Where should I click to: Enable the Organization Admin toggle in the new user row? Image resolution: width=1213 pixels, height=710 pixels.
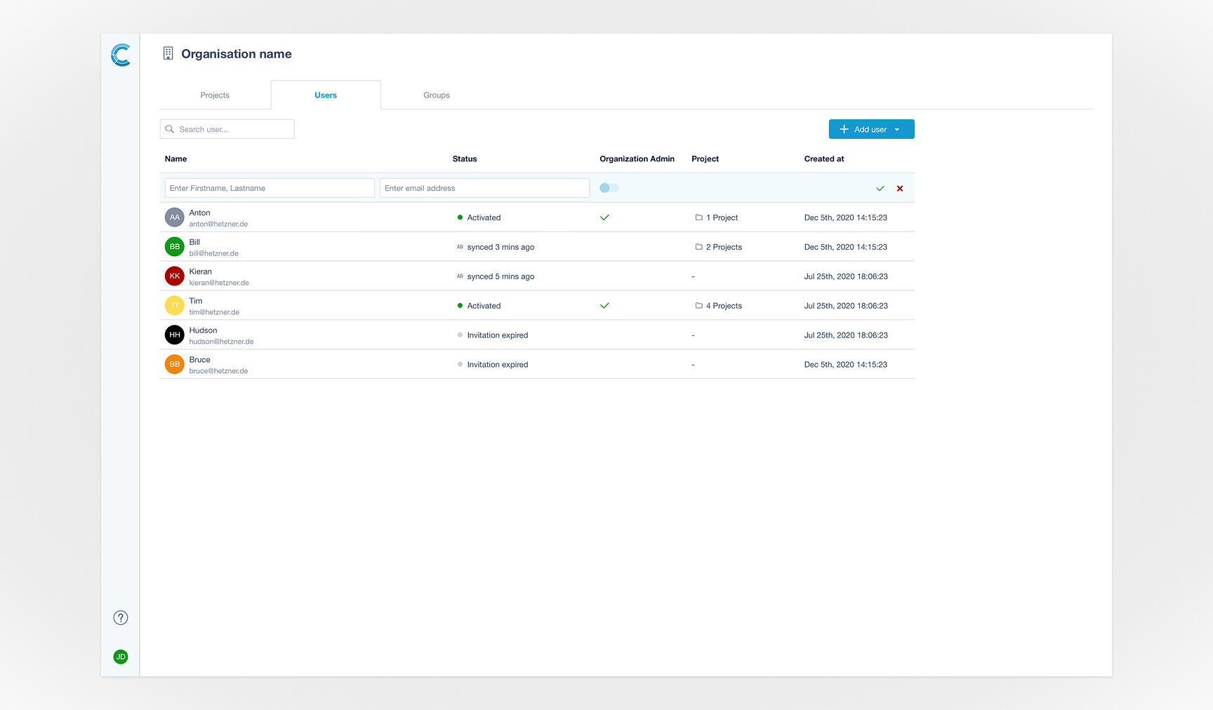609,187
